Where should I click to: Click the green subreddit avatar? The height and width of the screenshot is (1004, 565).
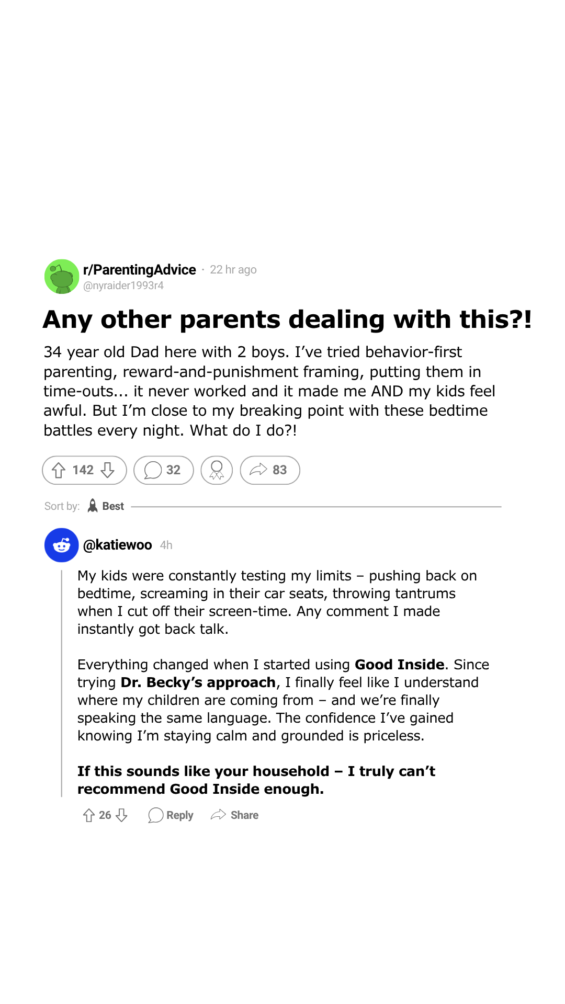62,277
